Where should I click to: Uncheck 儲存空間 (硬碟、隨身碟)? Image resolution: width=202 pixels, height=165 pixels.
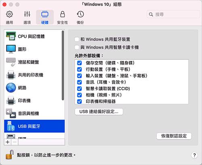(x=80, y=63)
